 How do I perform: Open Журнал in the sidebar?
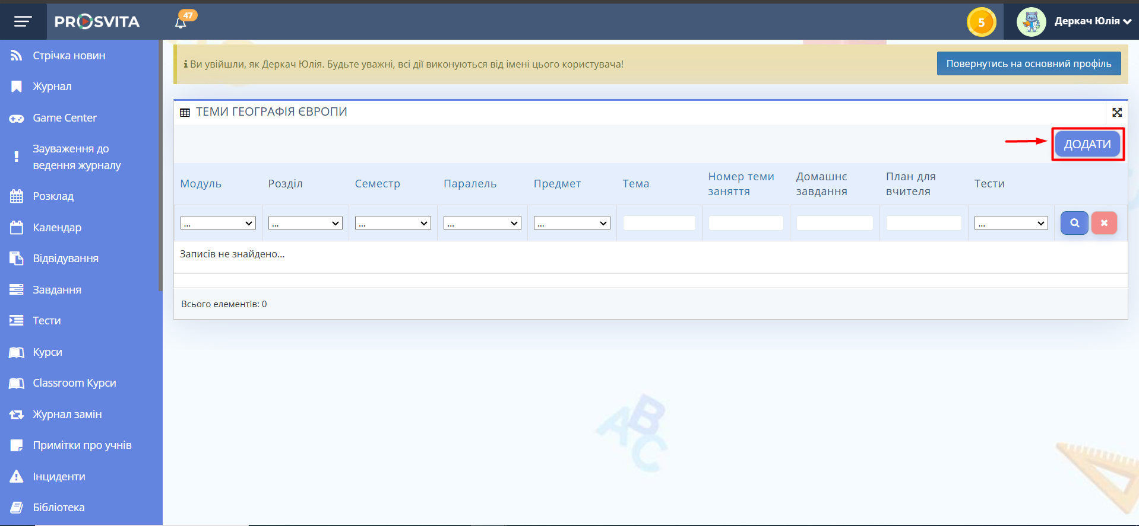(x=52, y=87)
